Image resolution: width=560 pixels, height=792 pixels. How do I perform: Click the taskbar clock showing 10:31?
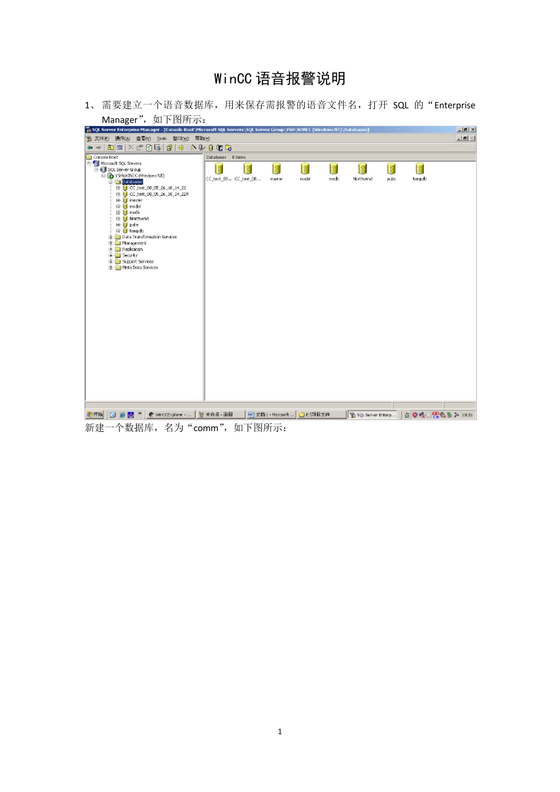pyautogui.click(x=467, y=415)
